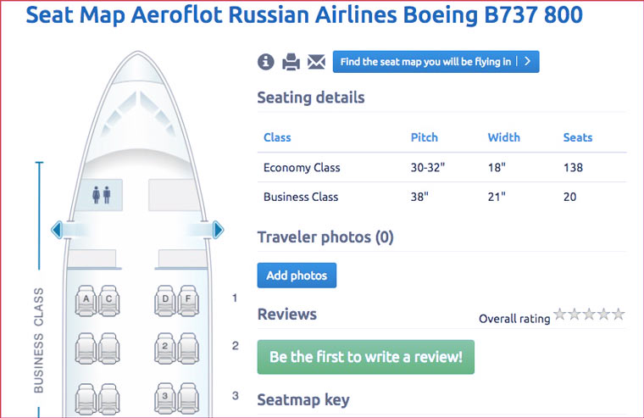Select business seat D in row 1
The width and height of the screenshot is (644, 418).
[x=165, y=299]
